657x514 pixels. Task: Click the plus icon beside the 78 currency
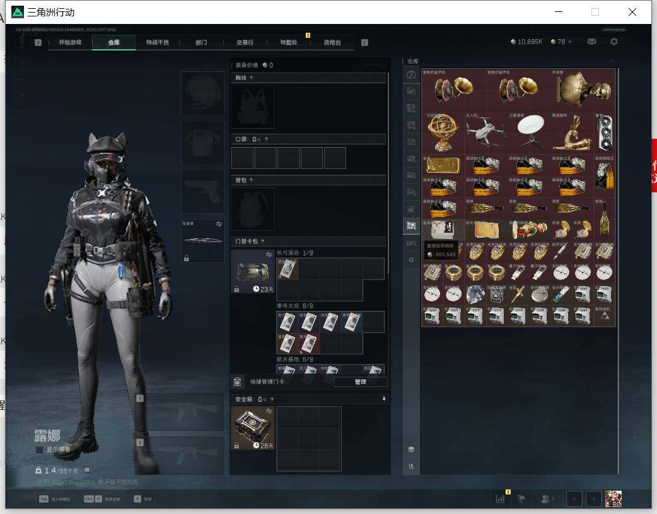click(570, 42)
